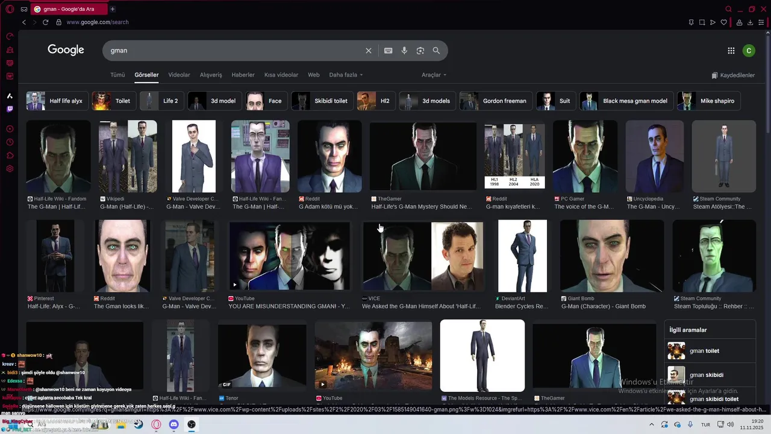Open the Opera tab search magnifier
This screenshot has width=771, height=434.
(x=728, y=9)
